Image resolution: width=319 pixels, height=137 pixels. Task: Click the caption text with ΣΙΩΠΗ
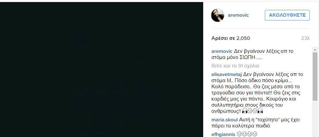(252, 54)
